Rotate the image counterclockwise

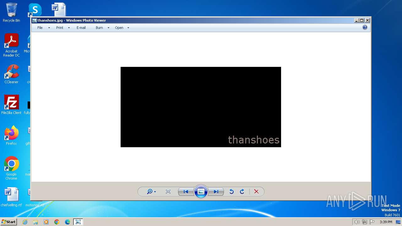(x=231, y=191)
